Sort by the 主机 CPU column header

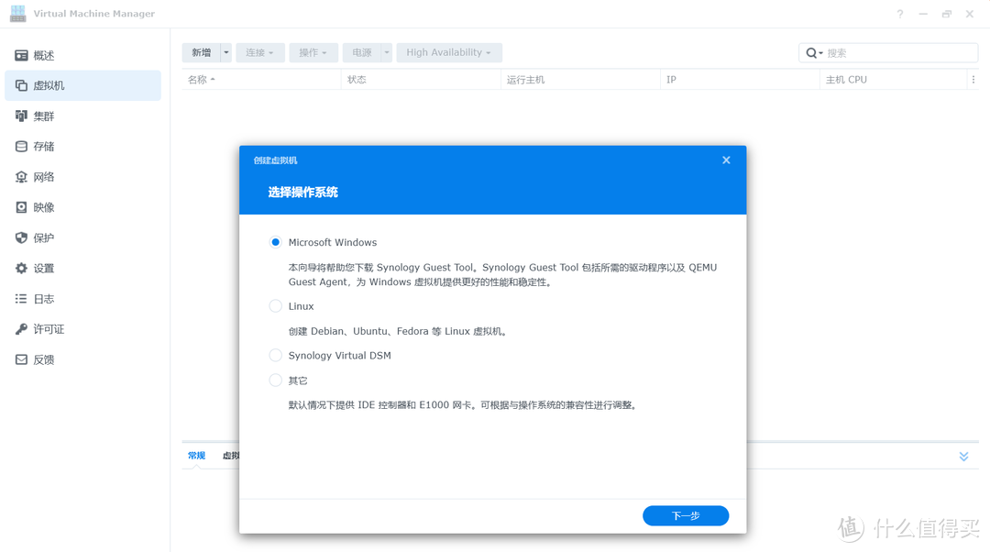(894, 80)
